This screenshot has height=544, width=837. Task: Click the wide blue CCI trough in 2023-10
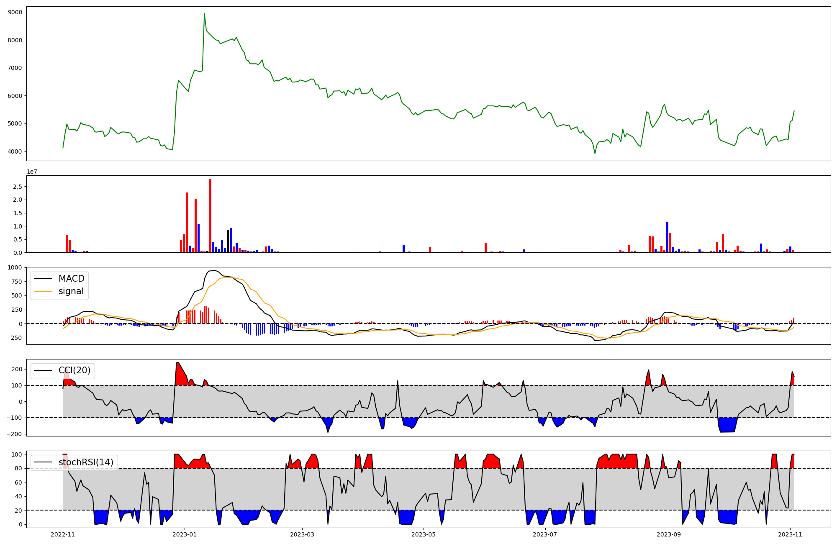pyautogui.click(x=727, y=425)
